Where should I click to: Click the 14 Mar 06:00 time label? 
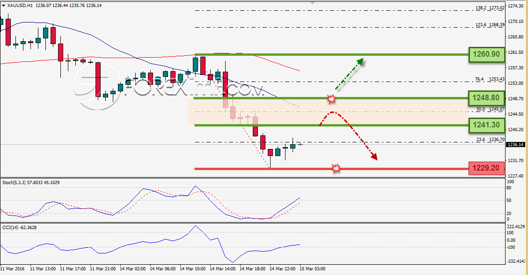click(162, 268)
